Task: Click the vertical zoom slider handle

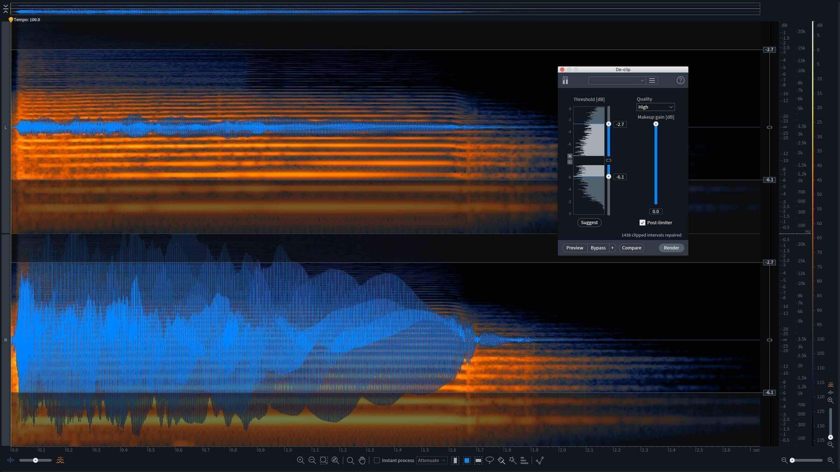Action: click(x=830, y=437)
